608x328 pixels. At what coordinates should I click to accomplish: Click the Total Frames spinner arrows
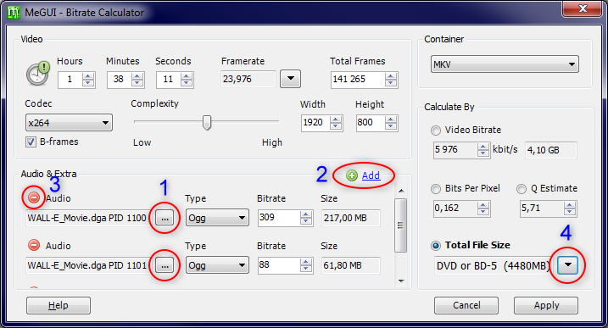point(391,80)
